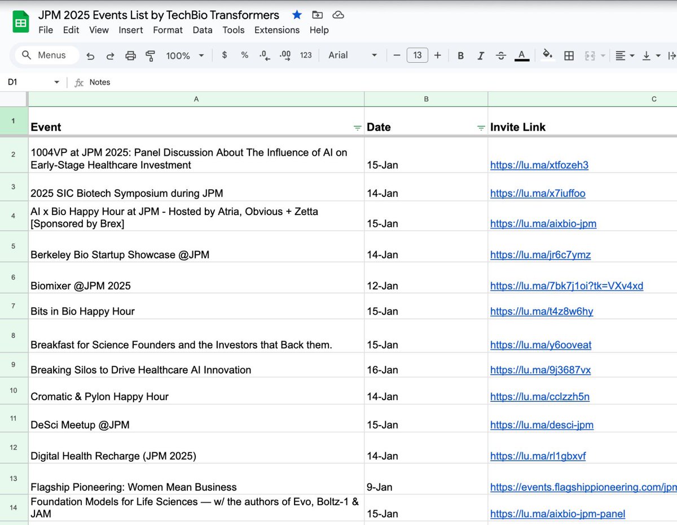Undo the last action

click(x=90, y=55)
